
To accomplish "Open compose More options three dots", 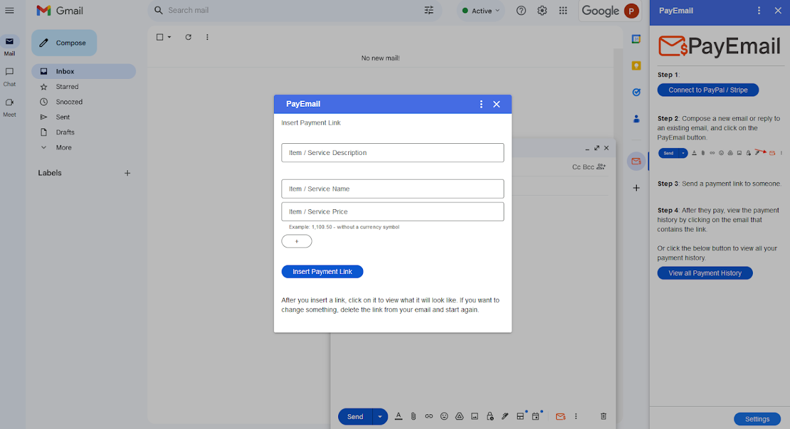I will 576,417.
